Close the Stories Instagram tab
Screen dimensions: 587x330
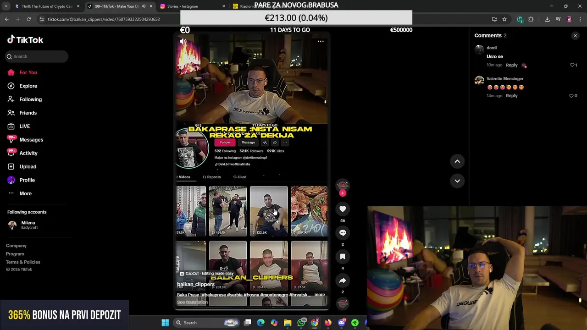coord(224,6)
